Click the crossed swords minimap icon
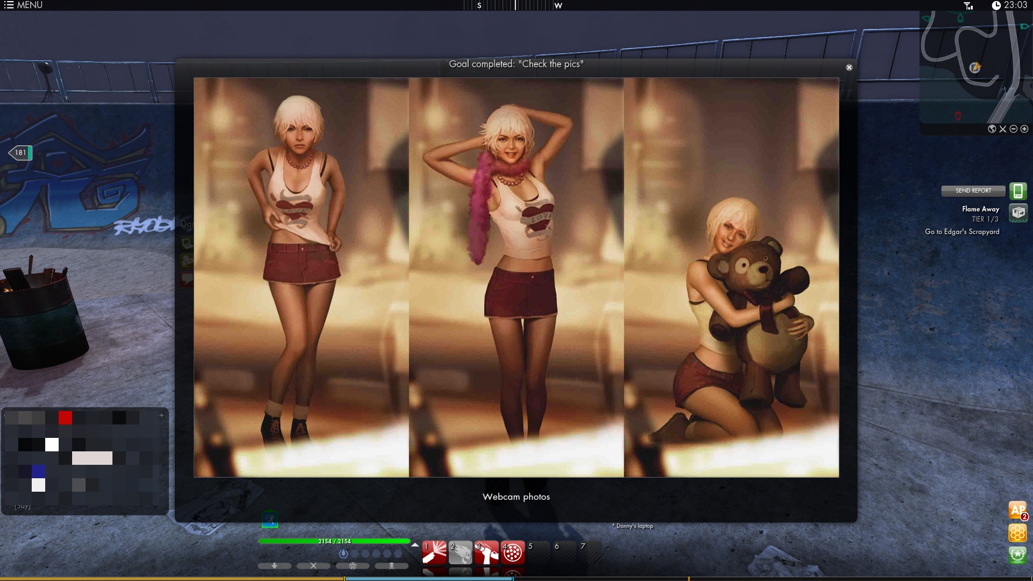The width and height of the screenshot is (1033, 581). coord(1003,129)
